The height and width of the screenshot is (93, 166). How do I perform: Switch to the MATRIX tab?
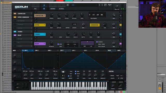[53, 7]
